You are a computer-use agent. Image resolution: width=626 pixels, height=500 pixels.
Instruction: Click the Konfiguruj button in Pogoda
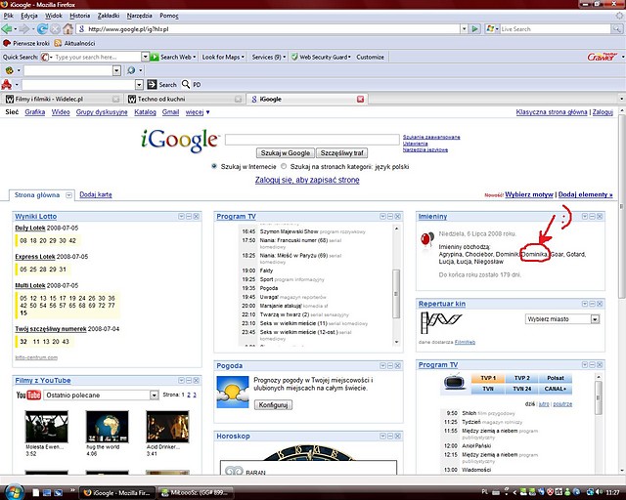[x=273, y=404]
